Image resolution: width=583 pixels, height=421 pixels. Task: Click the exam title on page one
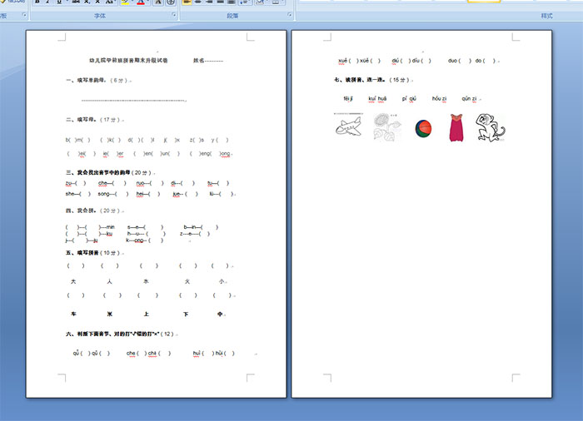pyautogui.click(x=128, y=60)
